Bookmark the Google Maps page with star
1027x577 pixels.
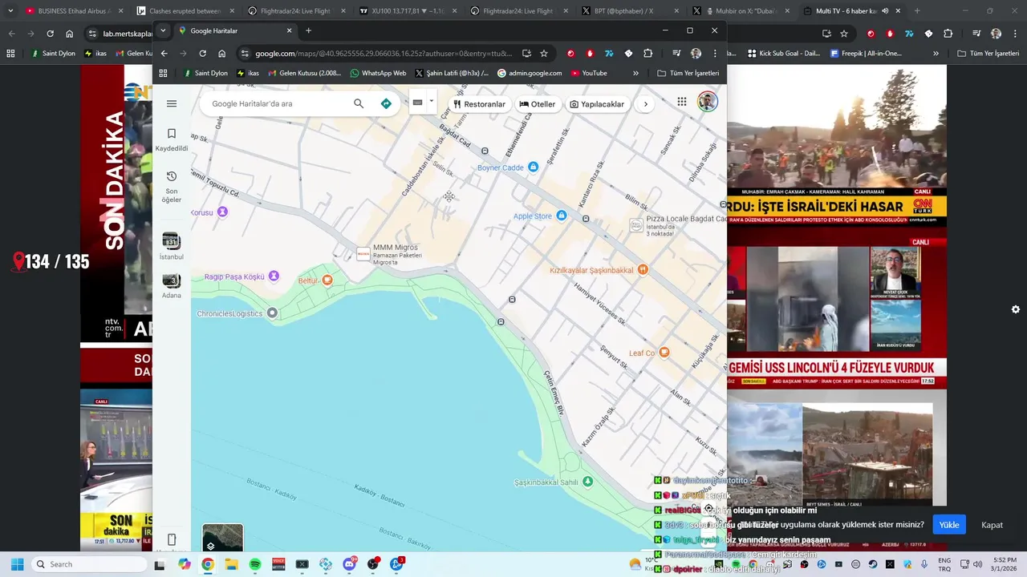544,54
